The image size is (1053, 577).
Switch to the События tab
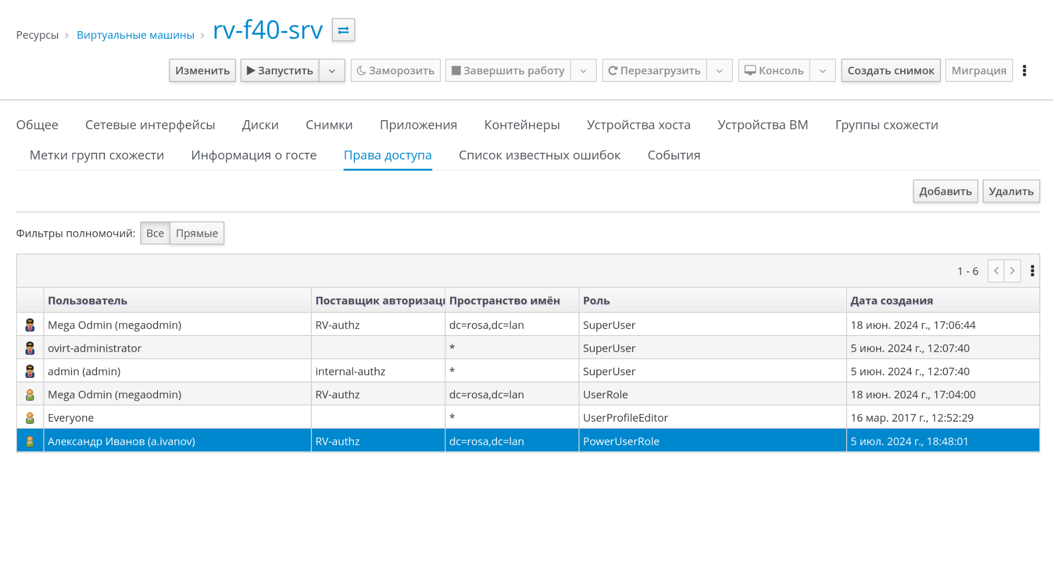coord(673,155)
